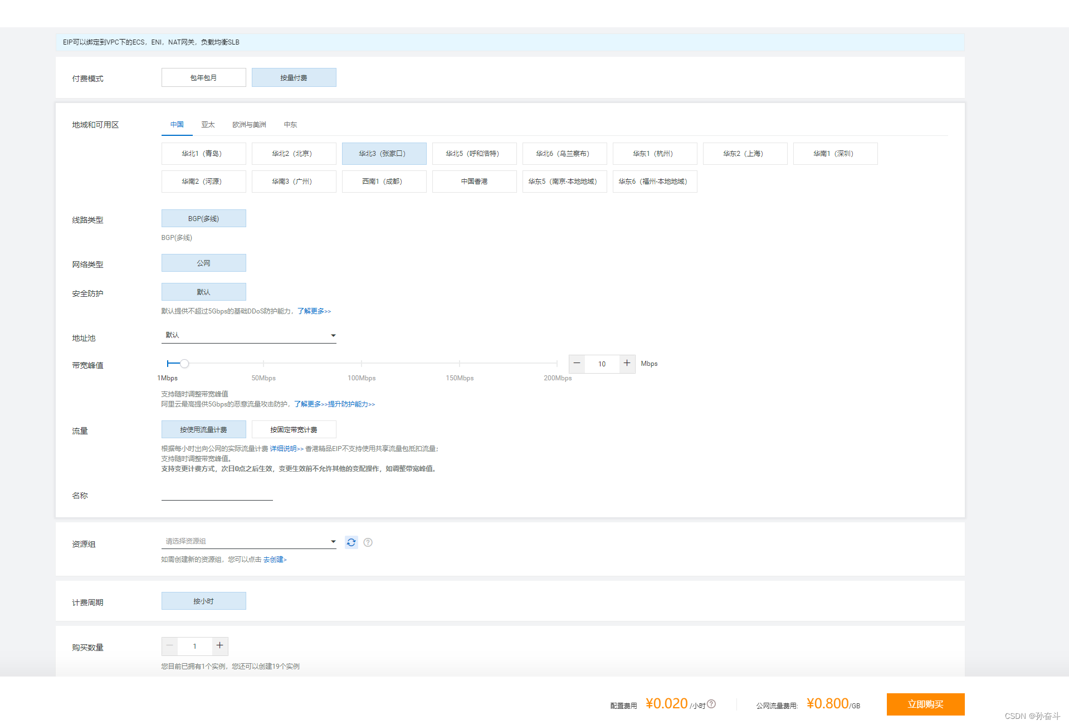Select 包年包月 payment mode

(x=204, y=77)
